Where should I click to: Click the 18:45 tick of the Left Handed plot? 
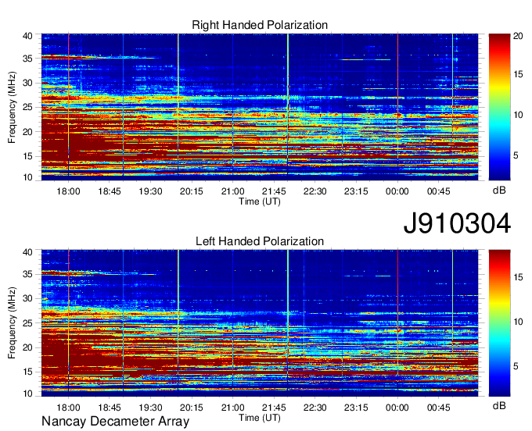[x=110, y=408]
